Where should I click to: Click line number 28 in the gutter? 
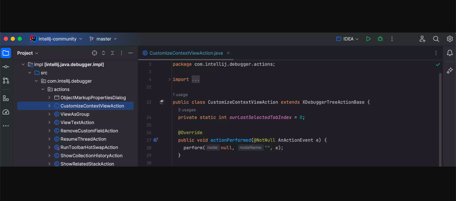click(x=149, y=148)
